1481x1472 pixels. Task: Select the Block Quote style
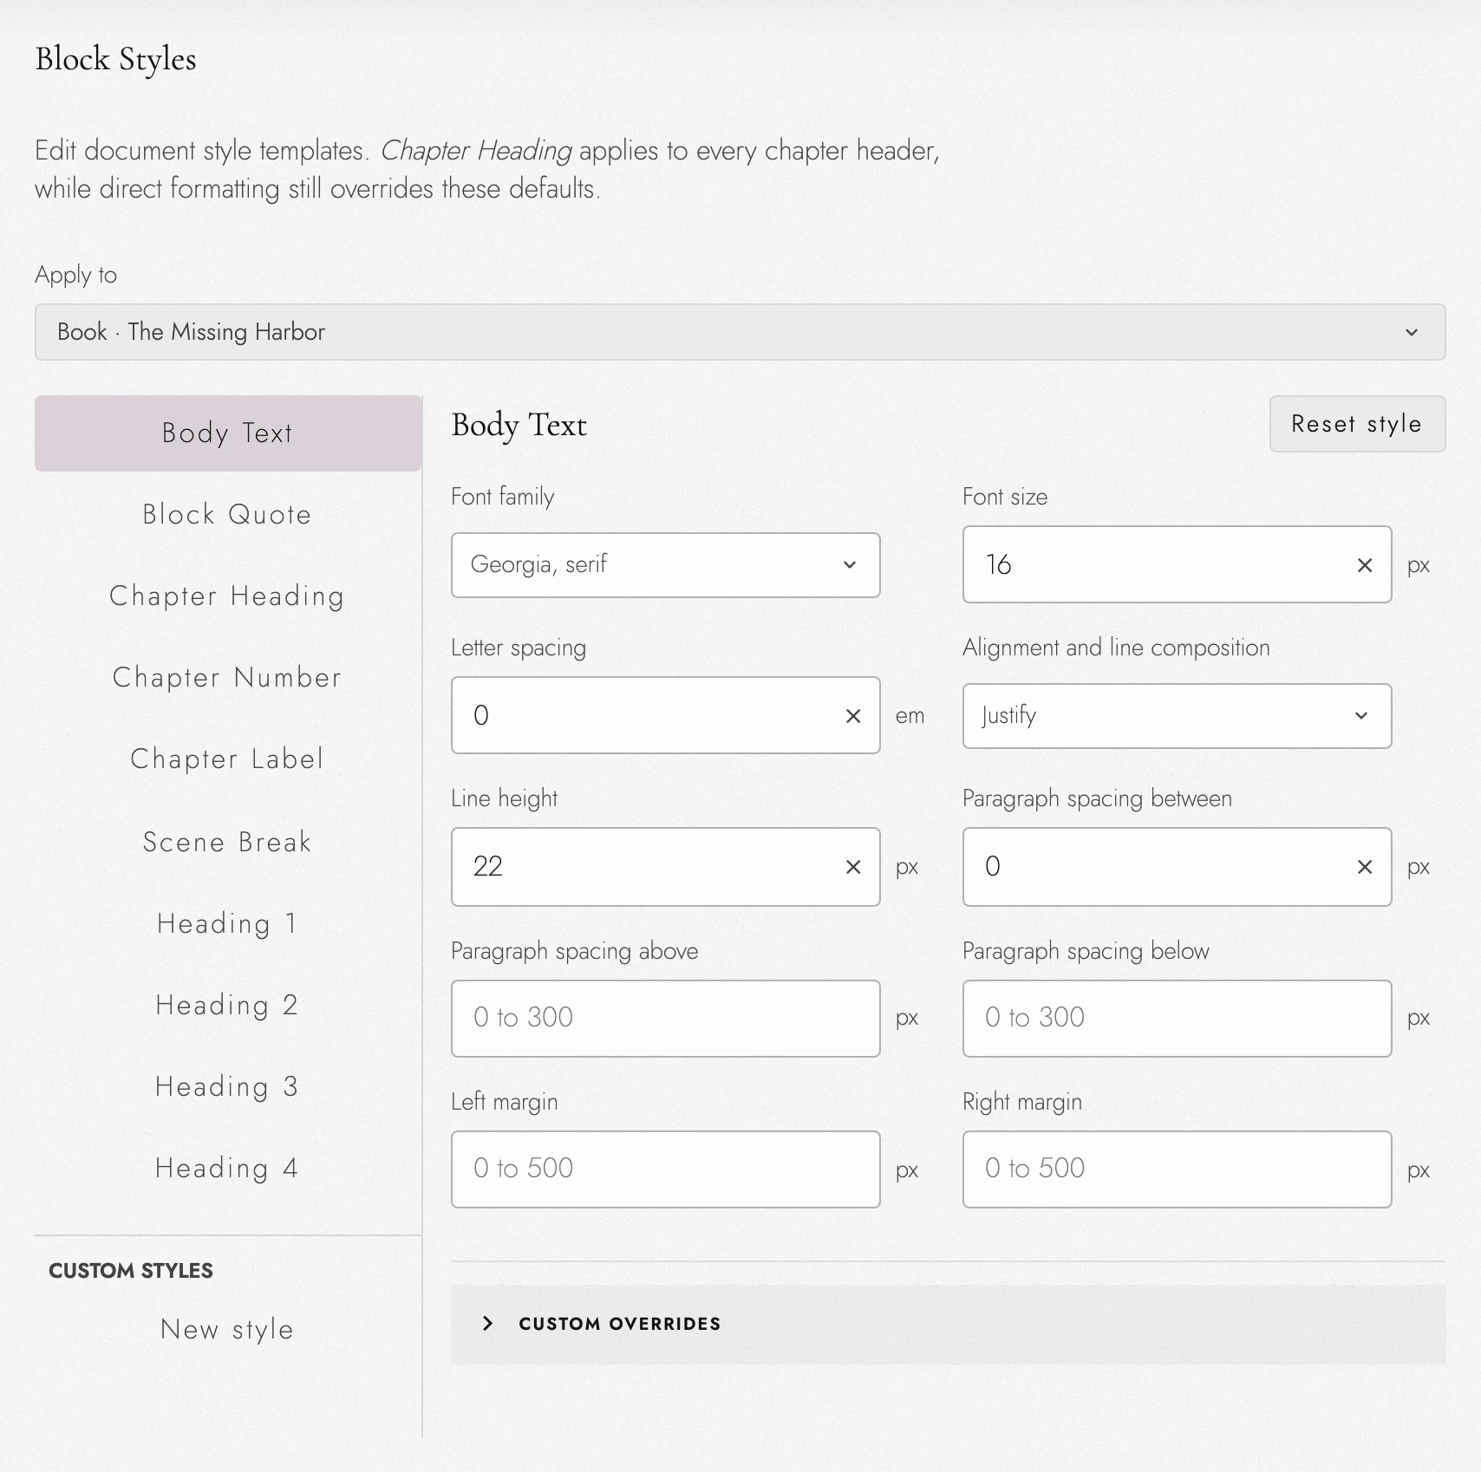tap(227, 515)
